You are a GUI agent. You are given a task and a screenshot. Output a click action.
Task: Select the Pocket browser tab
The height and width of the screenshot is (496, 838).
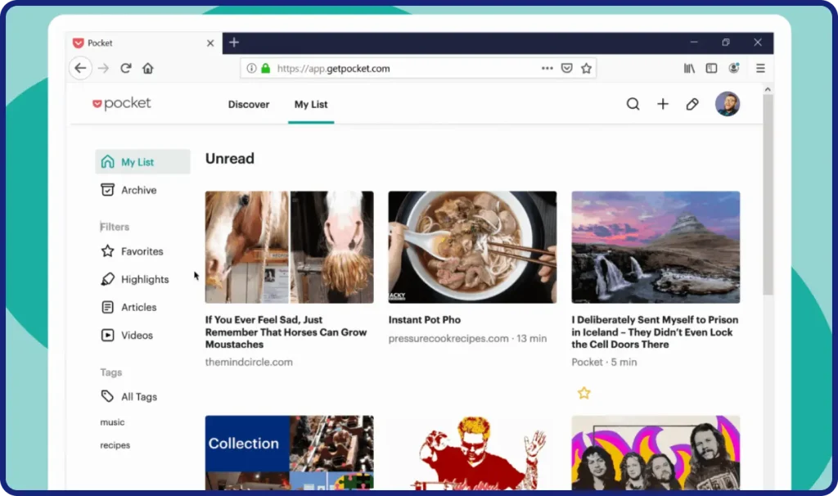click(144, 43)
